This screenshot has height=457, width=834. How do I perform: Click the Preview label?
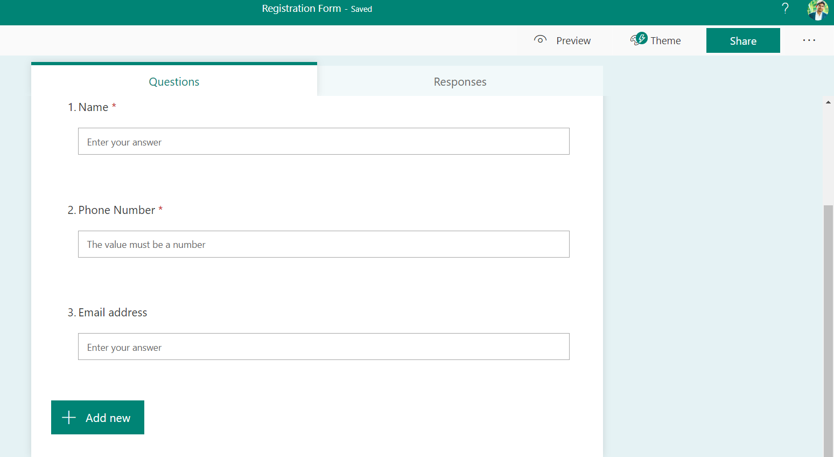(x=573, y=41)
